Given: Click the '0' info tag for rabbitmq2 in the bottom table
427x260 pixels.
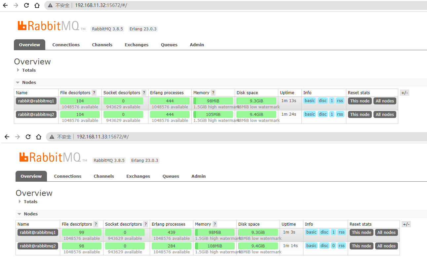Looking at the screenshot, I should tap(333, 246).
